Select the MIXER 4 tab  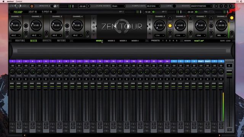coord(135,41)
